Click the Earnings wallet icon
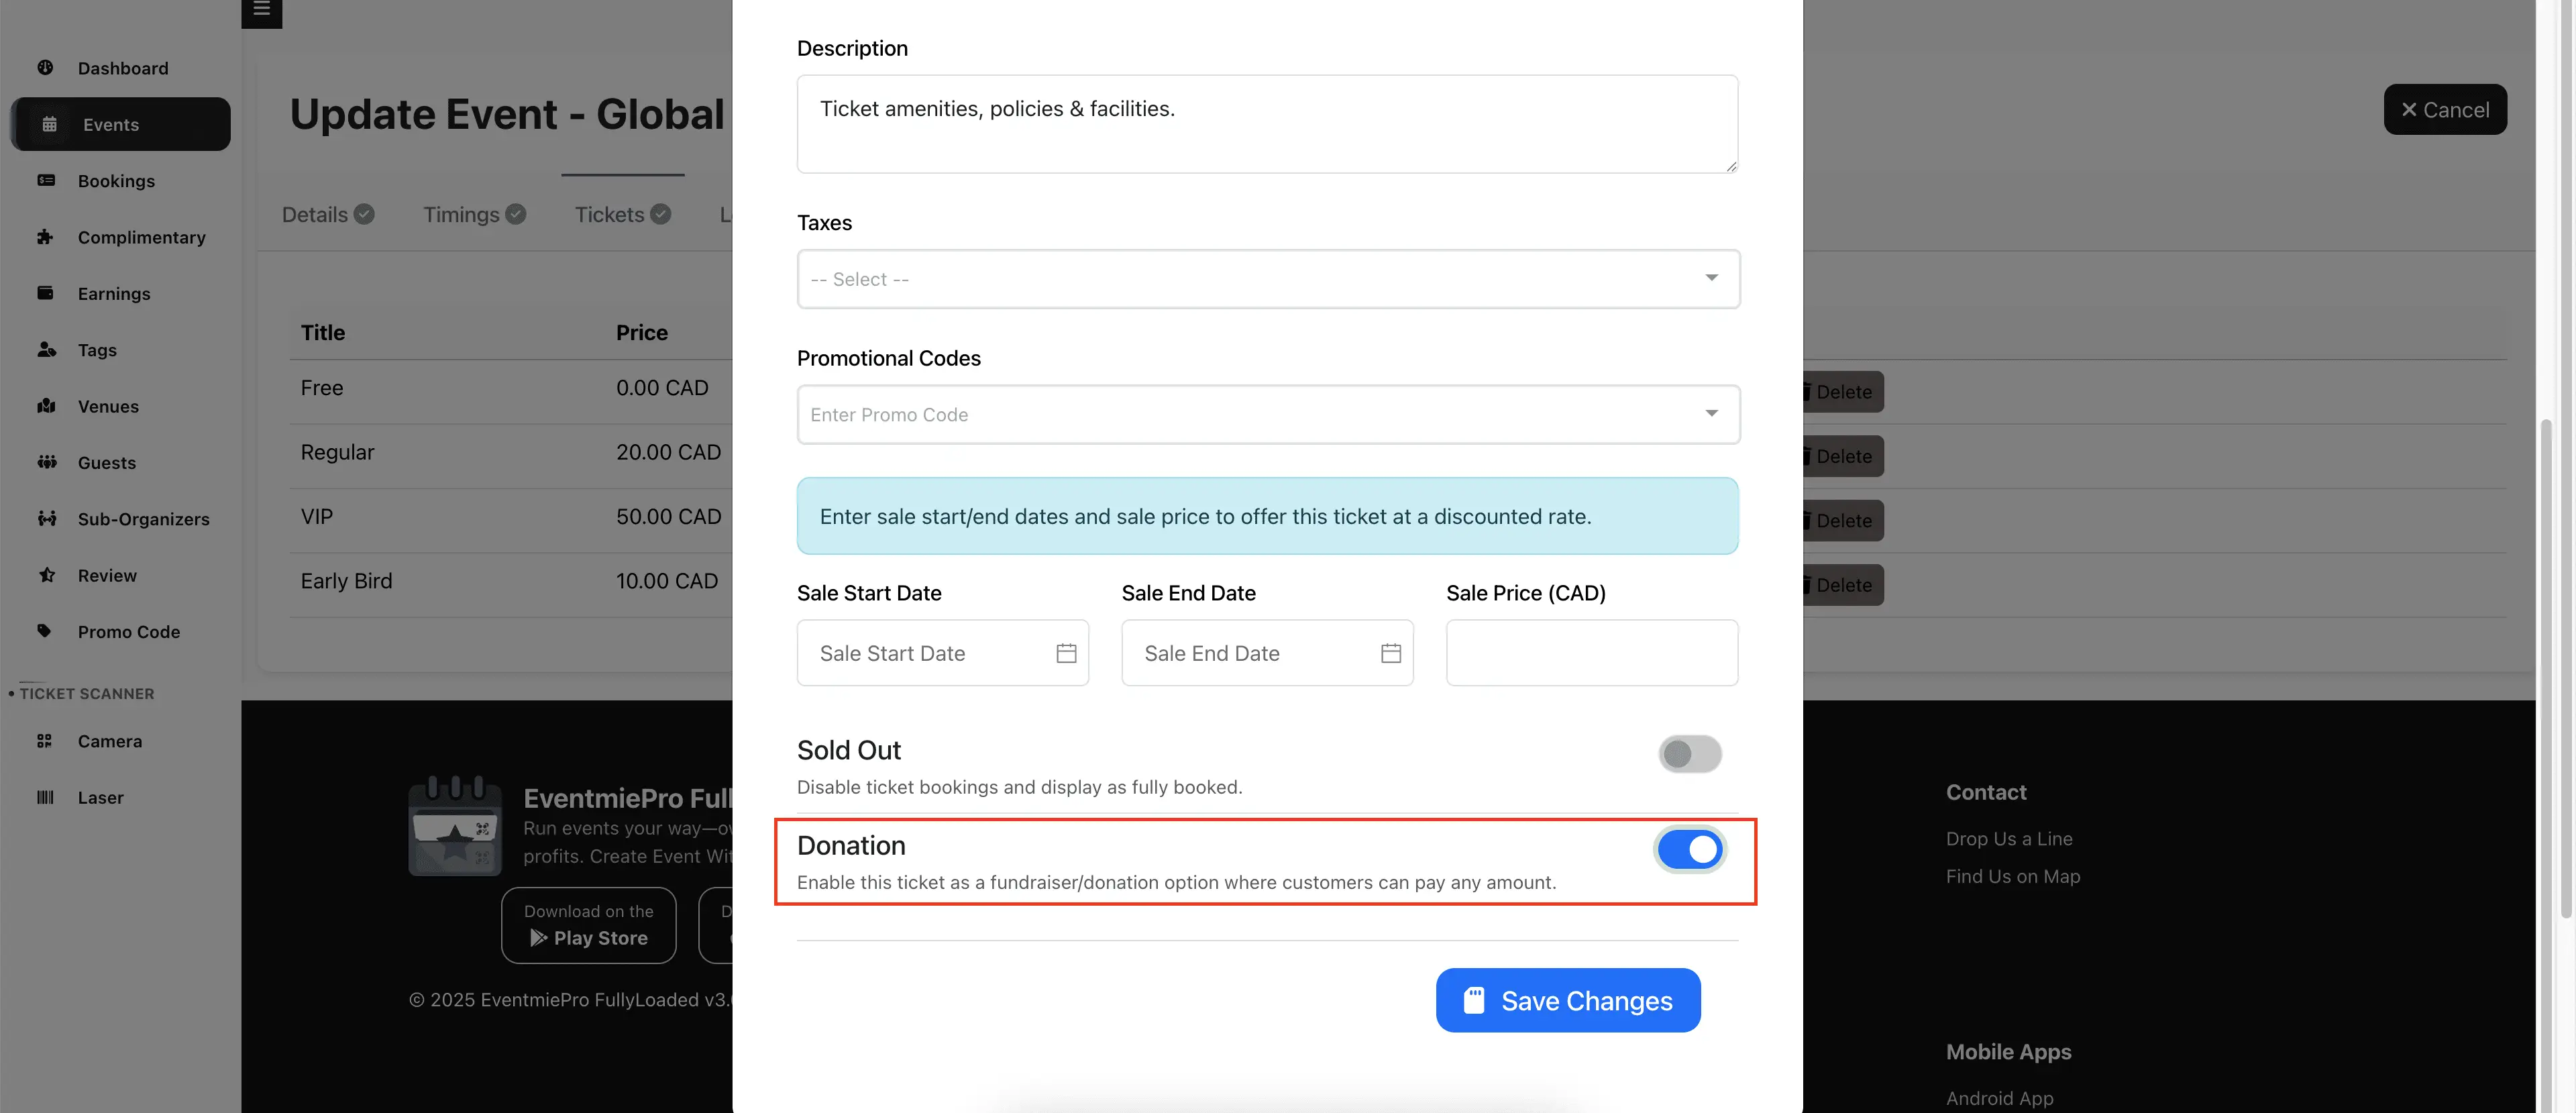 (45, 293)
